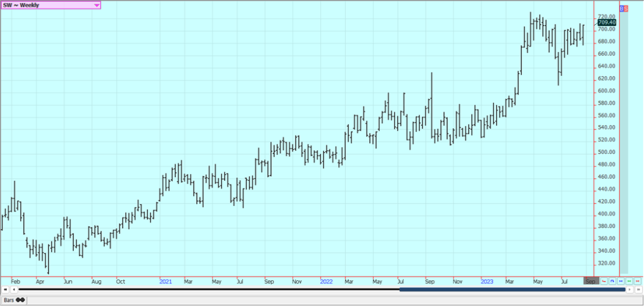Click the blue magnet icon
Image resolution: width=644 pixels, height=306 pixels.
[613, 281]
